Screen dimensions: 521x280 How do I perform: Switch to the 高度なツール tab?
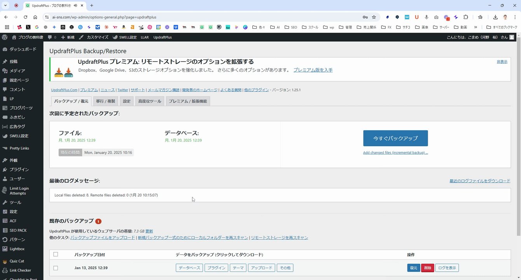point(150,101)
